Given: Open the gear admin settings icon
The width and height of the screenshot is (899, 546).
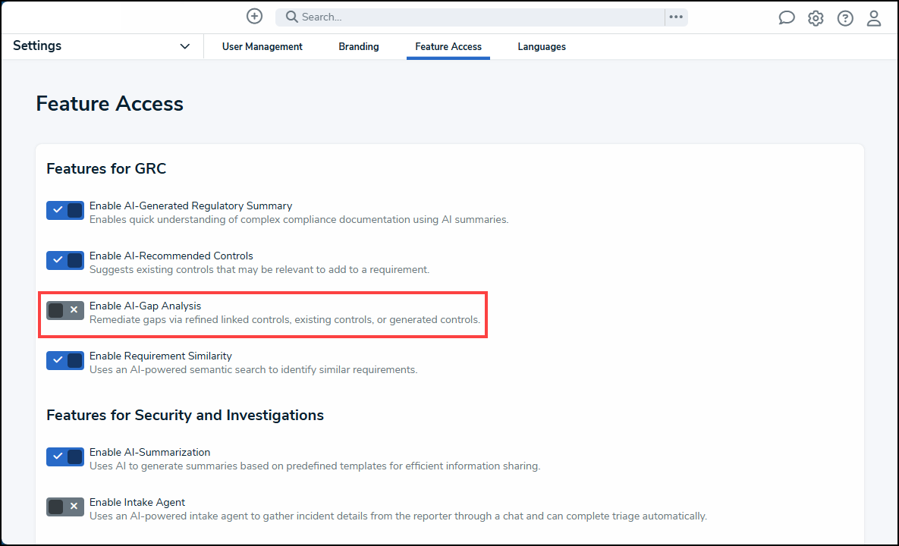Looking at the screenshot, I should (816, 18).
